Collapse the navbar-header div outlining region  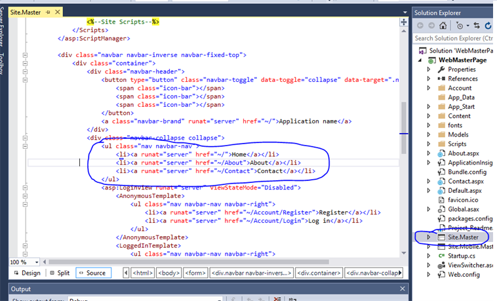(x=25, y=71)
